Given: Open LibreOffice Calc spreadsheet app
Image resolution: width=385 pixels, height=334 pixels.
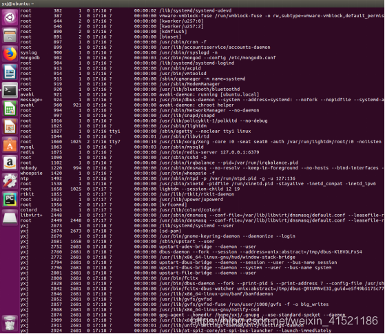Looking at the screenshot, I should pos(10,109).
